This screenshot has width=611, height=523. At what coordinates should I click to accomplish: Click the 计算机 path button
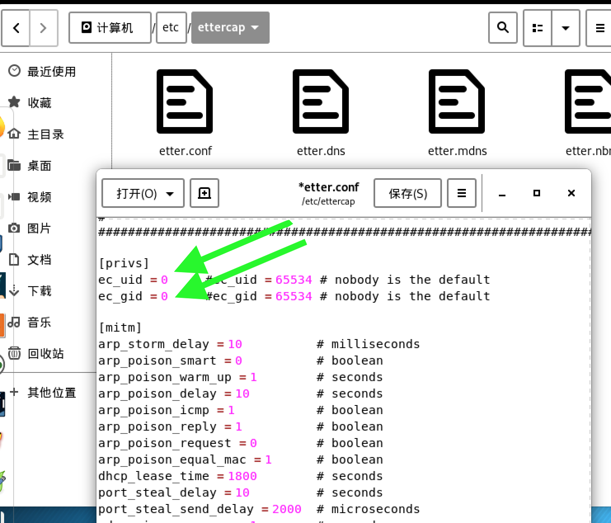click(110, 28)
